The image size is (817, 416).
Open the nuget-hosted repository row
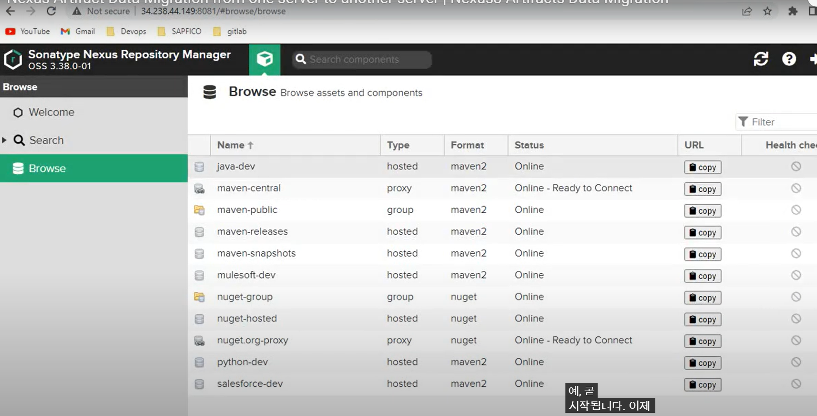click(x=502, y=319)
